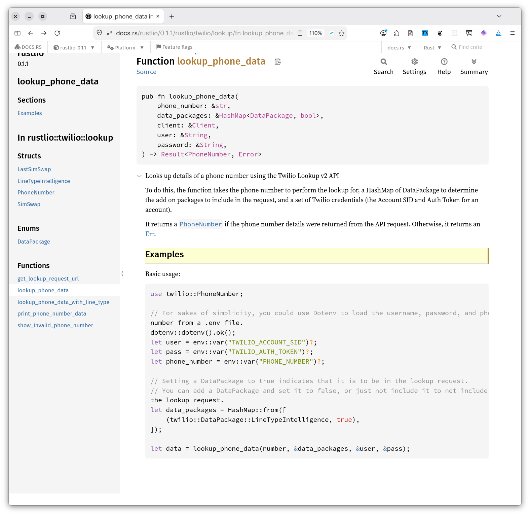Open the Platform dropdown menu
The width and height of the screenshot is (530, 515).
[125, 48]
